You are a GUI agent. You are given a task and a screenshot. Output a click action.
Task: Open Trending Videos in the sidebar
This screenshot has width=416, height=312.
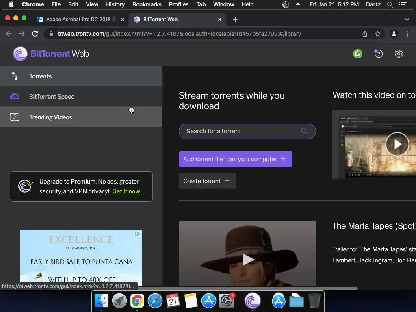(x=81, y=117)
